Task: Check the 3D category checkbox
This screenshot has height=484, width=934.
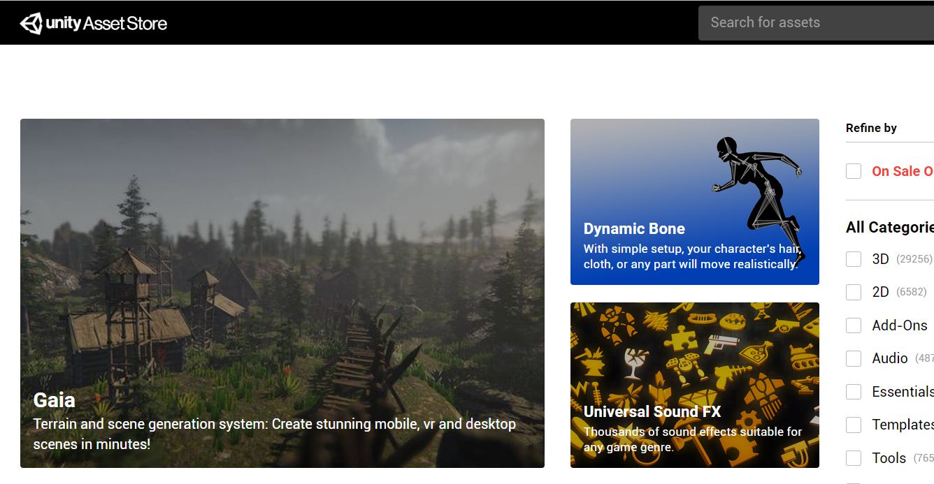Action: coord(854,259)
